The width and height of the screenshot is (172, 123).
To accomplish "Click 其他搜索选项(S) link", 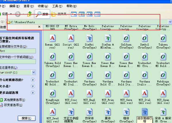I will (x=15, y=100).
